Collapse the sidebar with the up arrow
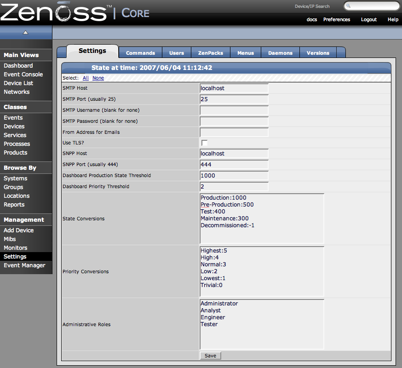The height and width of the screenshot is (368, 402). coord(25,32)
